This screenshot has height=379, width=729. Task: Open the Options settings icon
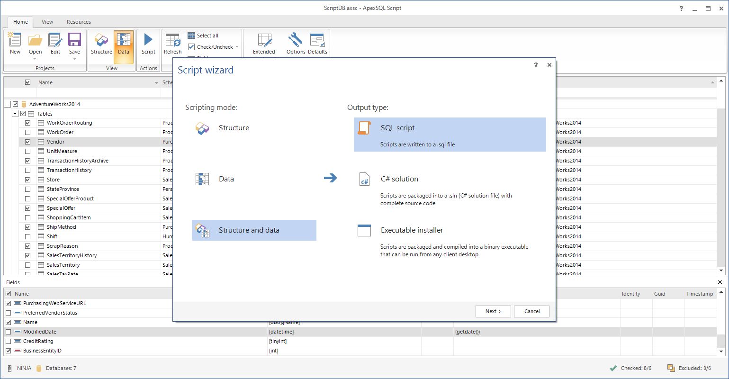295,43
